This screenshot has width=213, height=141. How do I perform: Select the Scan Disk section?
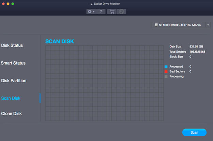pyautogui.click(x=11, y=98)
